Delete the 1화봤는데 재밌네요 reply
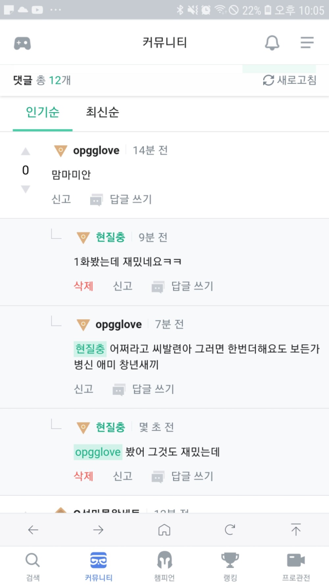This screenshot has height=585, width=329. 84,286
